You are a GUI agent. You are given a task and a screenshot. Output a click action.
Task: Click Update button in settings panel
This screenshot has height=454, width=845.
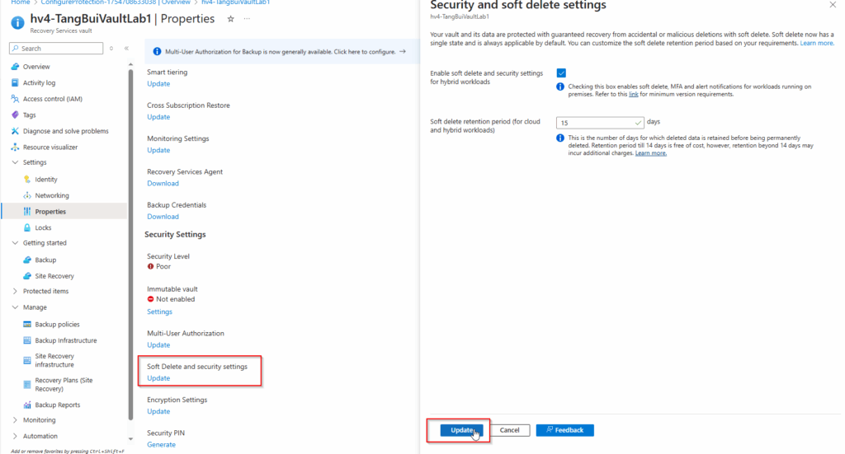[461, 430]
